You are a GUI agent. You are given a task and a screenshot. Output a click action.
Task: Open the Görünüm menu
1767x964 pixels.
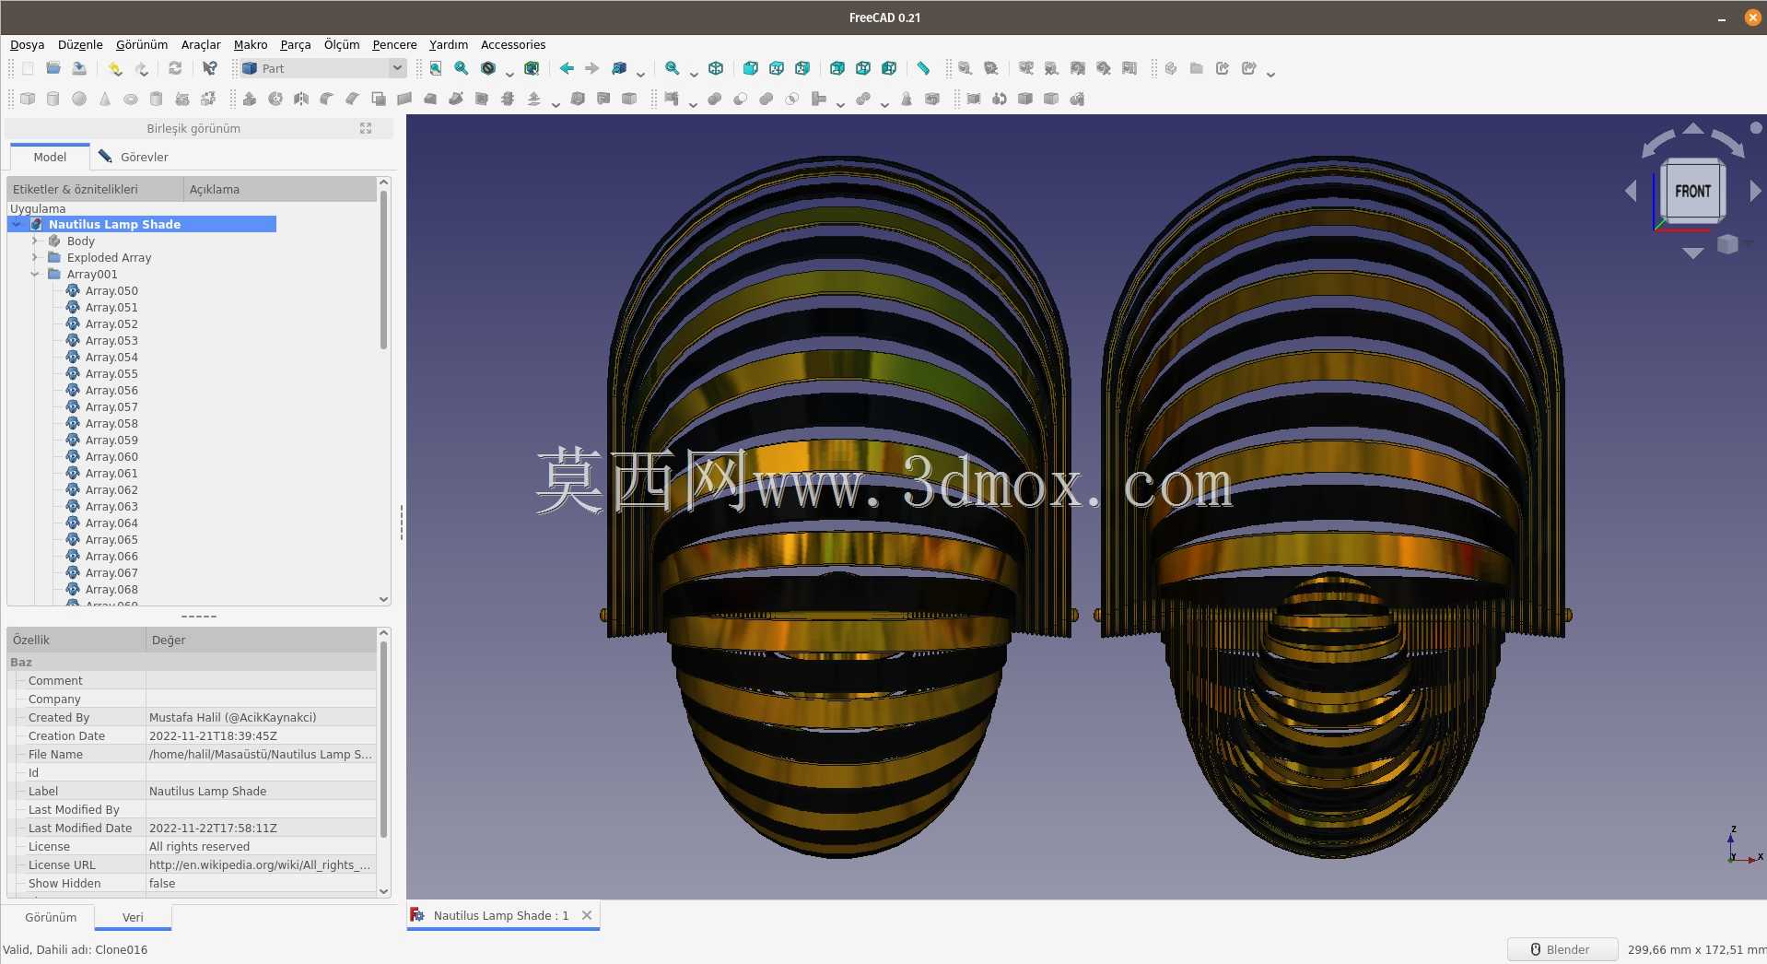point(142,44)
